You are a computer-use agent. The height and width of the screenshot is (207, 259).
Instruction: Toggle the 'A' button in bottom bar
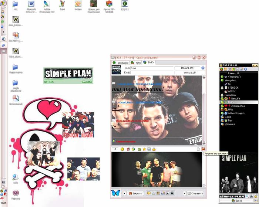(x=168, y=193)
